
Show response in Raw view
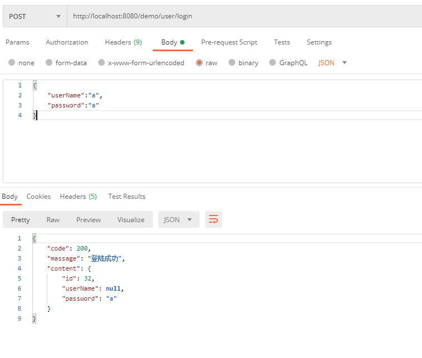click(x=53, y=219)
